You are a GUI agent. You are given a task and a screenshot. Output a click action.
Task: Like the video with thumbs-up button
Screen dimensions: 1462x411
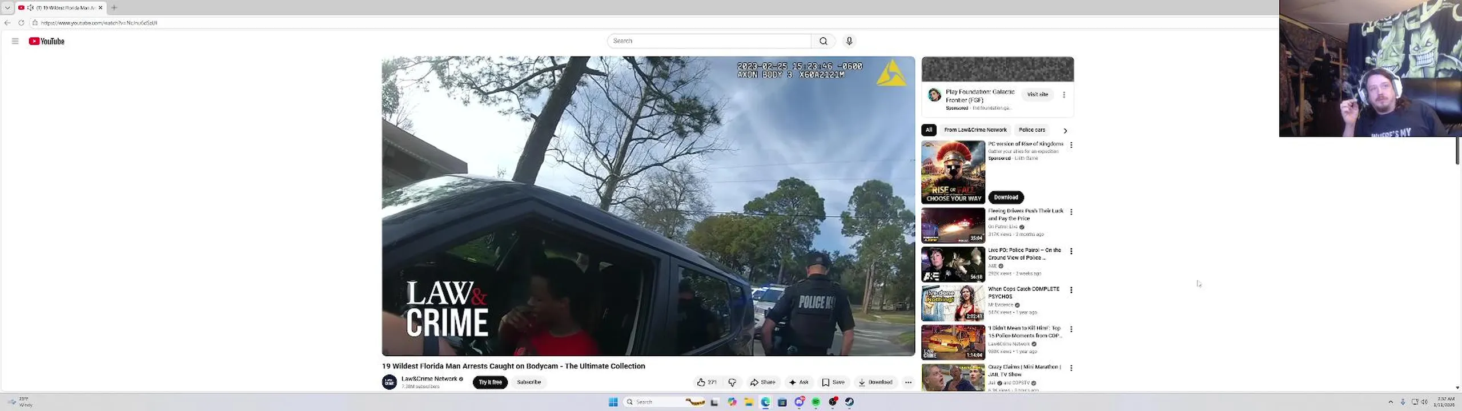point(706,382)
